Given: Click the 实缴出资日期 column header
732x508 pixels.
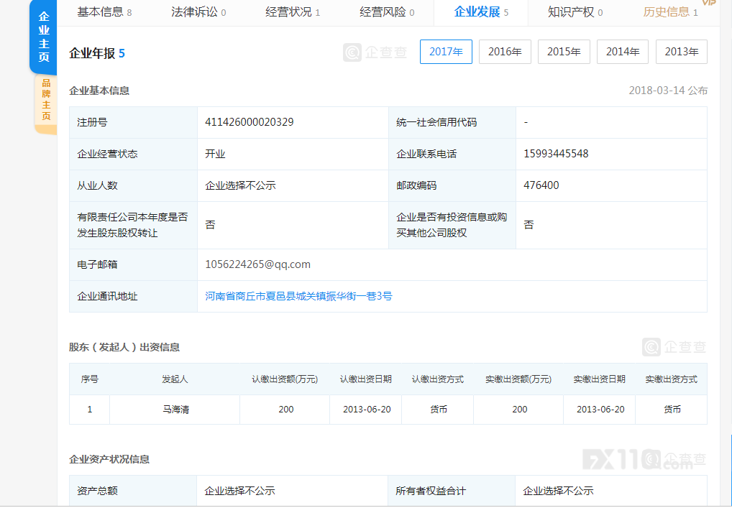Looking at the screenshot, I should click(x=600, y=379).
